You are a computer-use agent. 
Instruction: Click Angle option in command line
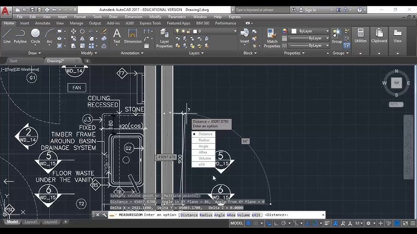(219, 215)
